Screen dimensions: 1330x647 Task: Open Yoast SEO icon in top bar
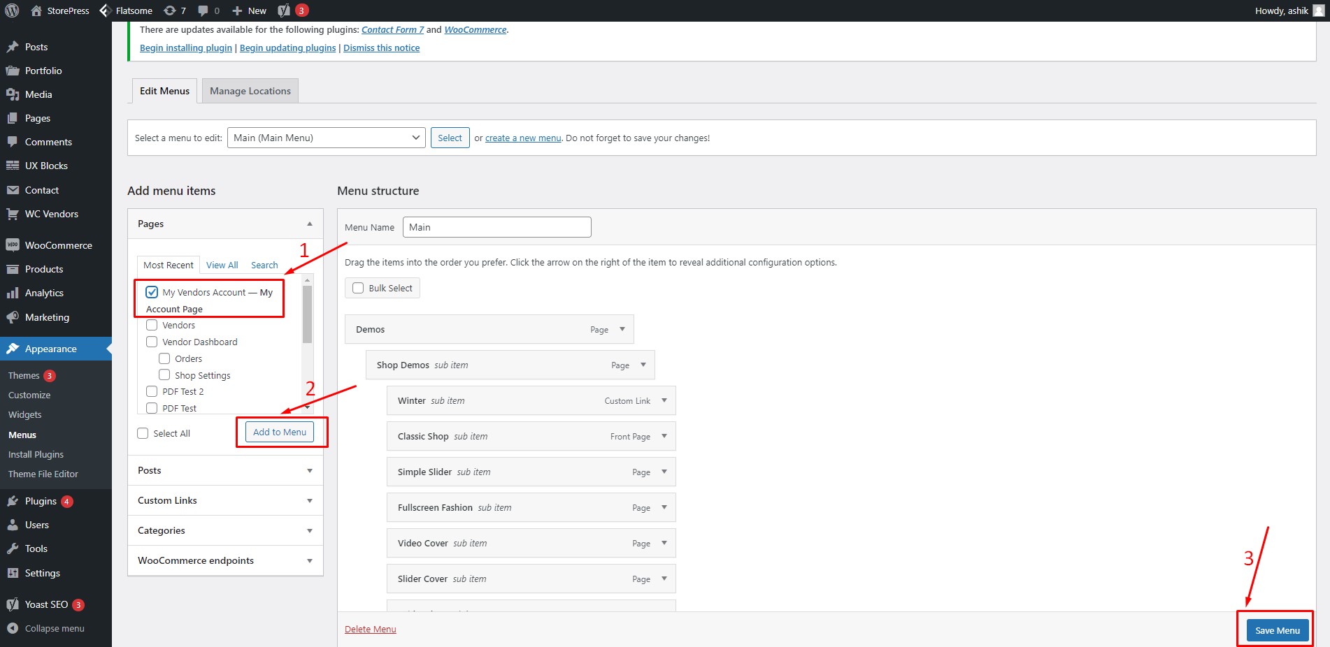tap(284, 10)
